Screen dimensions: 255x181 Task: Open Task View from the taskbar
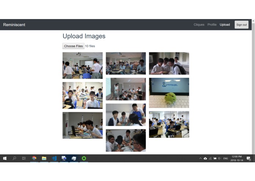[x=24, y=158]
